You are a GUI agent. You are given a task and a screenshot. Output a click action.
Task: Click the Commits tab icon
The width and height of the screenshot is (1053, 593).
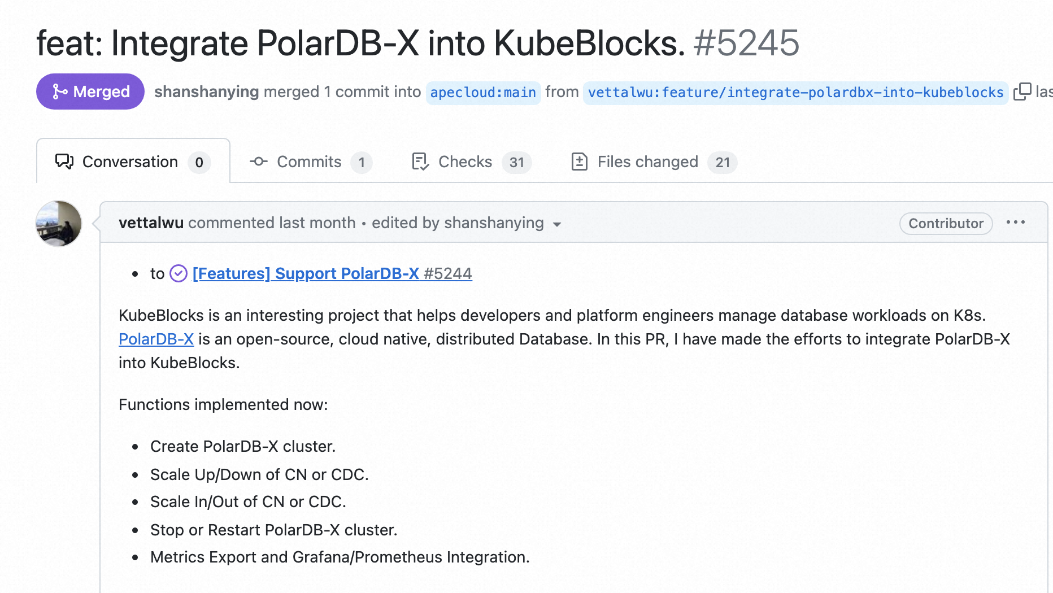(x=259, y=162)
